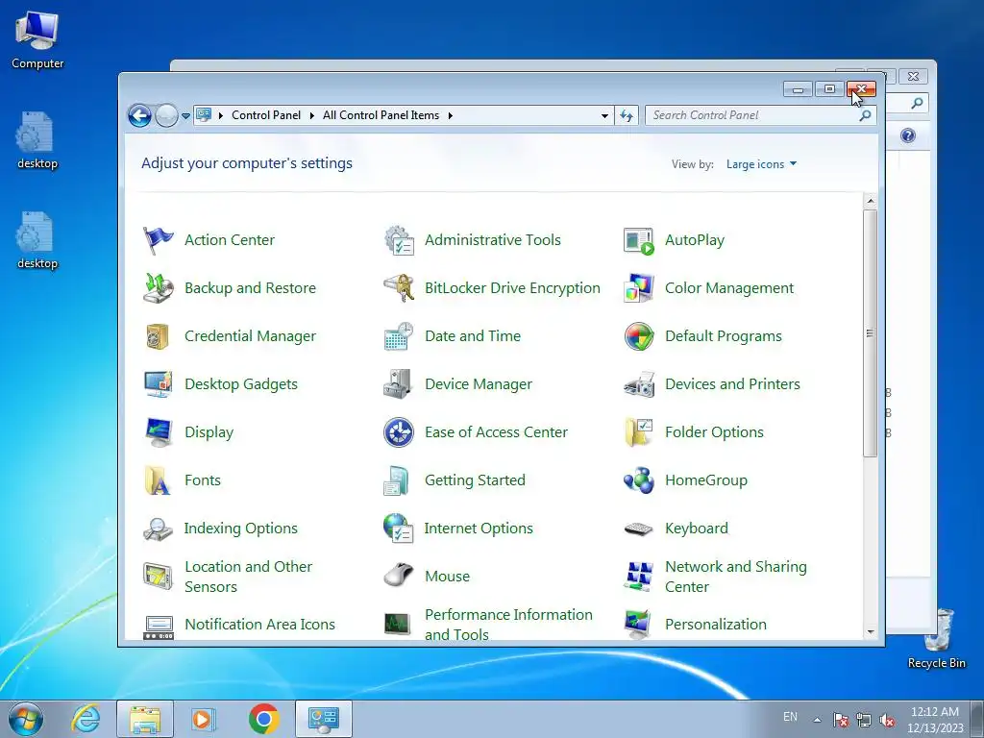Expand the arrow before Control Panel breadcrumb

pos(221,115)
